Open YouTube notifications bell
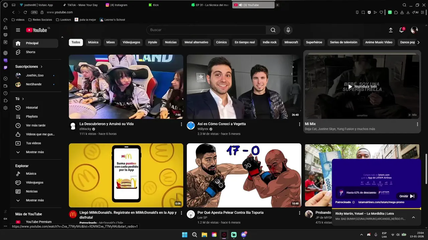 (402, 30)
